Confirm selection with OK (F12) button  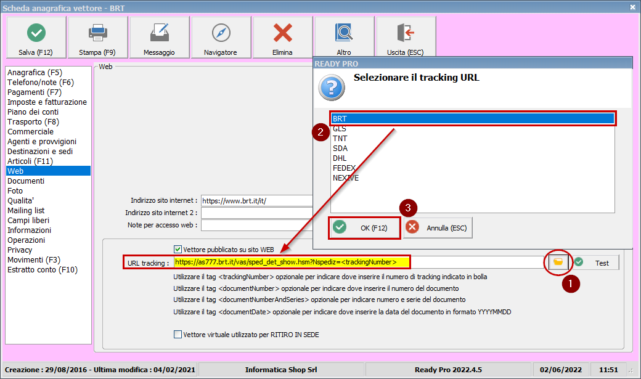364,228
